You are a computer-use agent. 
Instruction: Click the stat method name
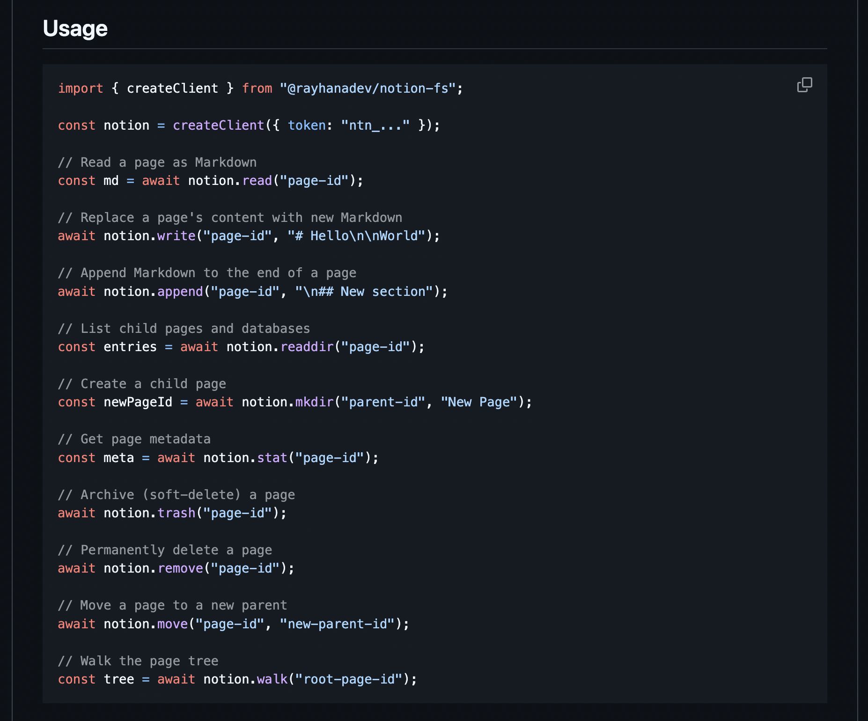point(272,458)
